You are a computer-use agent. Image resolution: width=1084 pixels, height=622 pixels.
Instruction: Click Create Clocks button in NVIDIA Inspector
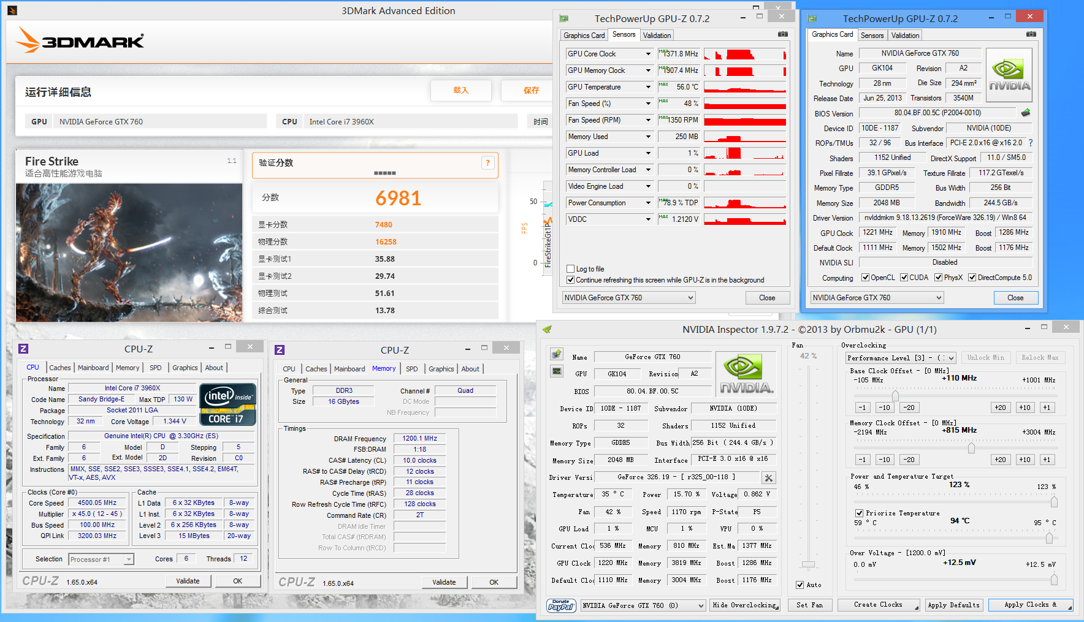point(878,605)
